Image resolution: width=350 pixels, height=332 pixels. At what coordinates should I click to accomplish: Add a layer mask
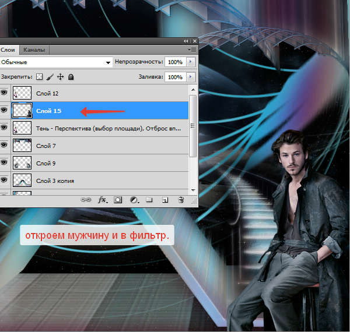pos(118,200)
